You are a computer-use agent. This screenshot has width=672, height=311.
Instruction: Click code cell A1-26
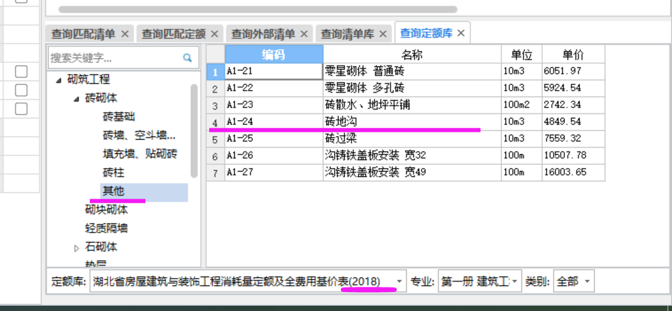[274, 155]
